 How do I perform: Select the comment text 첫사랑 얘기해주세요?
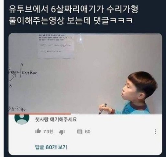(56, 119)
